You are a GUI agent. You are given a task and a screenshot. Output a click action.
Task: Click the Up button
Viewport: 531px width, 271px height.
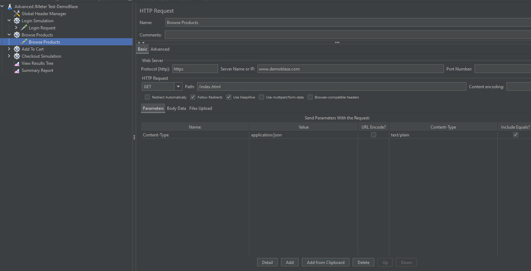point(385,262)
